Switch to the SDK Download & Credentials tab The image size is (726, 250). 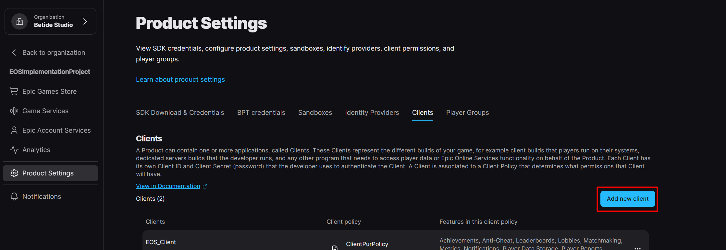click(x=180, y=113)
